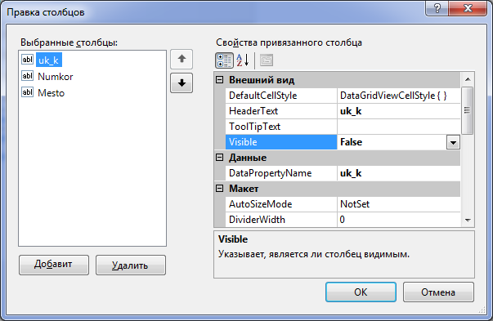
Task: Collapse the Внешний вид category
Action: [219, 80]
